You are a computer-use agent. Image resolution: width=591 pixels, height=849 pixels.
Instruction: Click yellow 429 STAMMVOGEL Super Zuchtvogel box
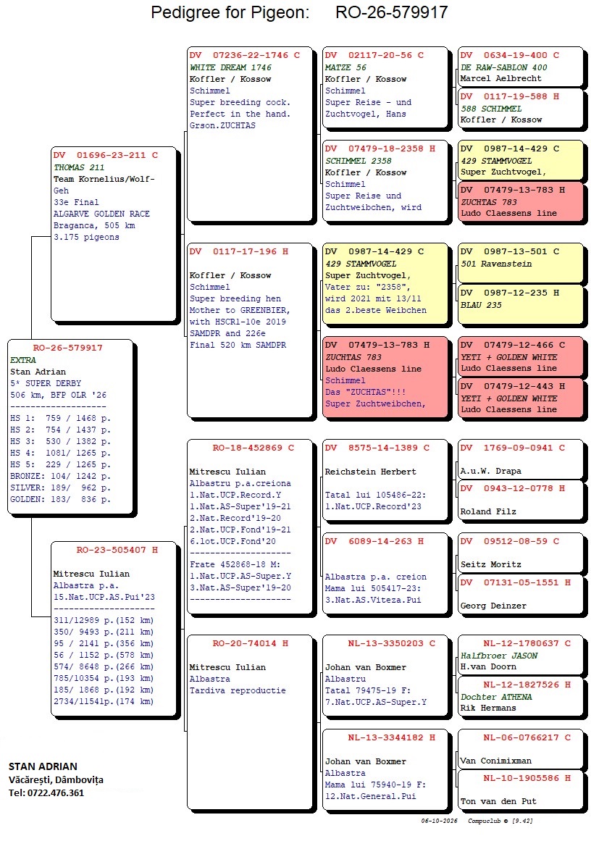385,284
